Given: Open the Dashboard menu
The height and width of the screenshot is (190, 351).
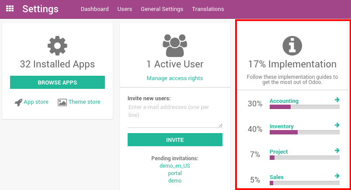Looking at the screenshot, I should point(94,9).
